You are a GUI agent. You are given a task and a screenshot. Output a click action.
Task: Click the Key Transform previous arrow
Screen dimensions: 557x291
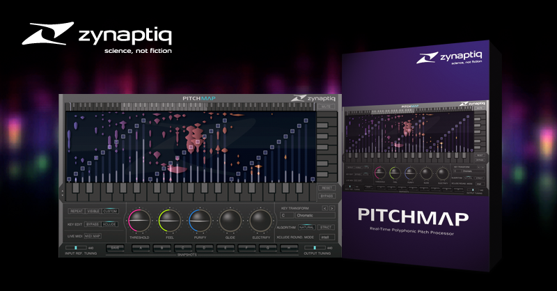pyautogui.click(x=324, y=208)
